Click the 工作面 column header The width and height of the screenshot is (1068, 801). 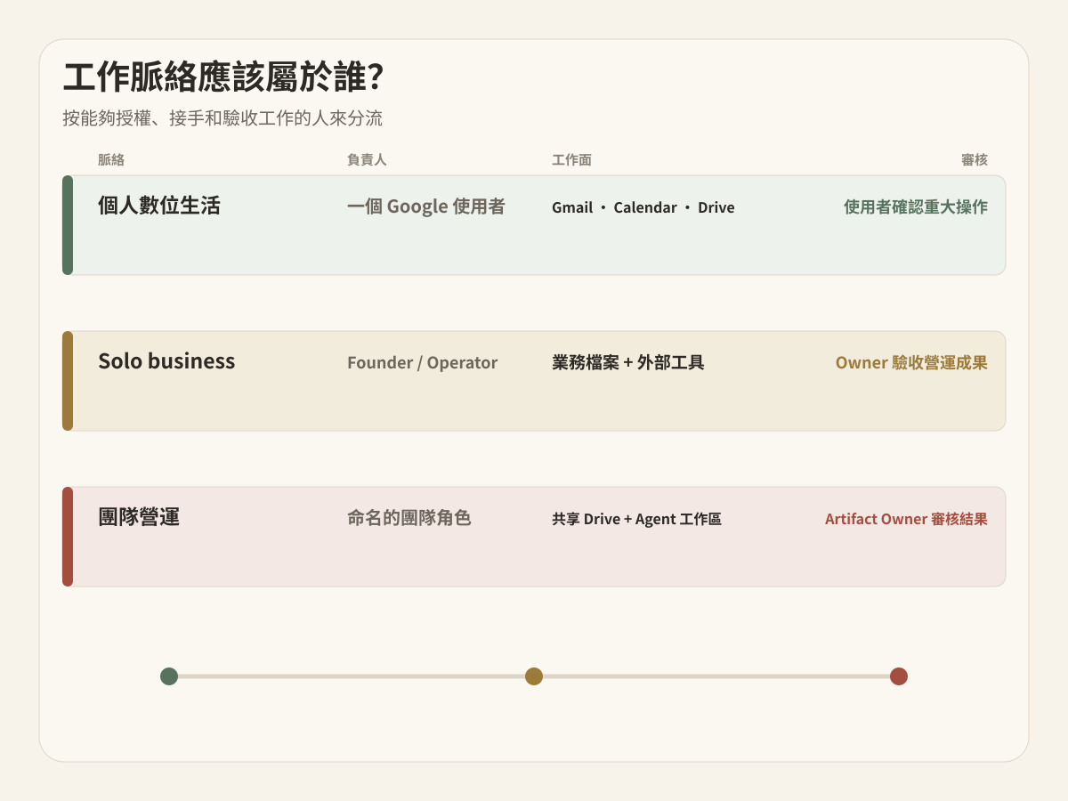pos(571,160)
